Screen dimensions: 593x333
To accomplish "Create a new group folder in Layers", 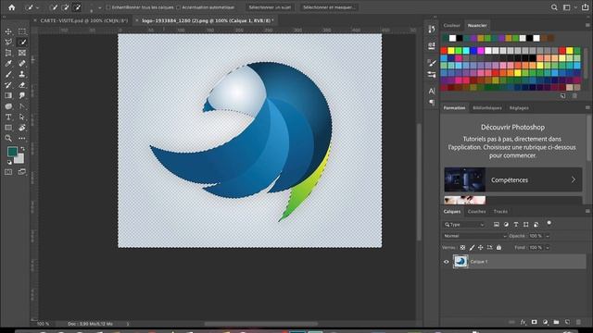I will [556, 322].
